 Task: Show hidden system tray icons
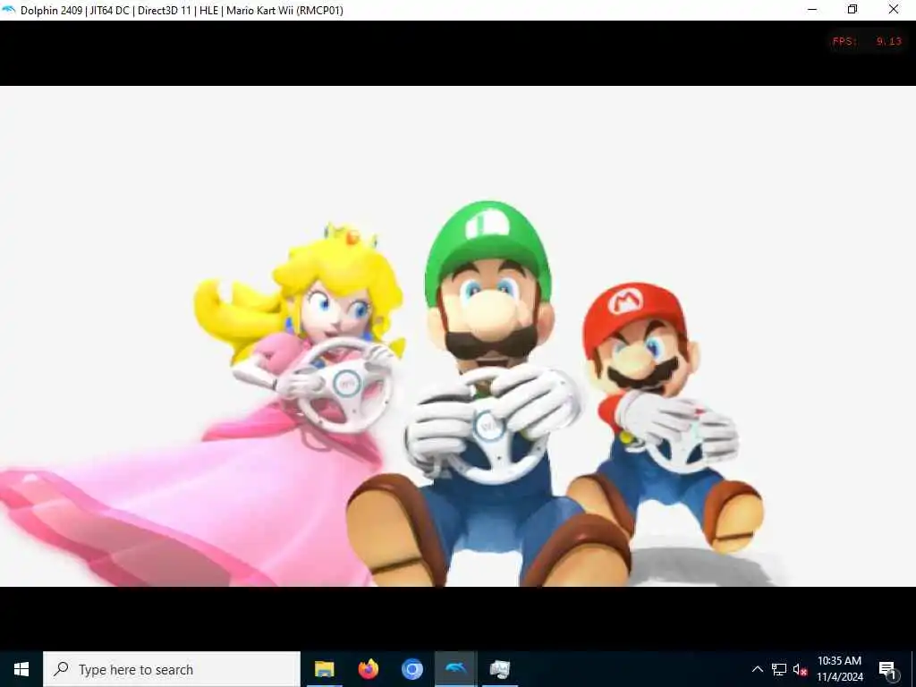pos(757,669)
